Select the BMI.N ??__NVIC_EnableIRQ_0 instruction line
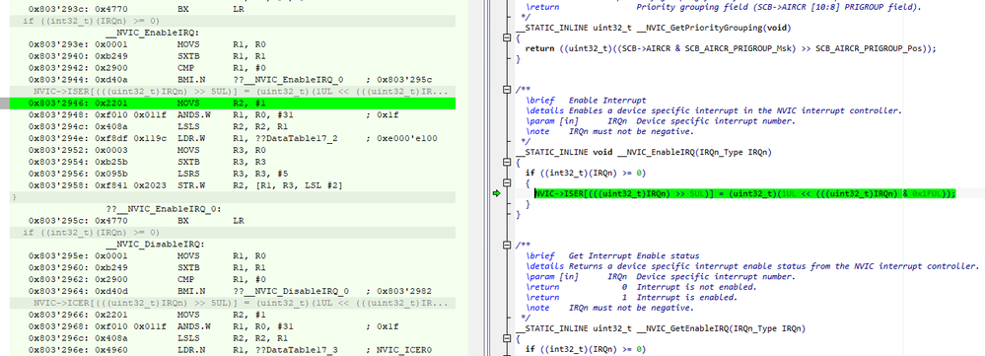Screen dimensions: 985x356 pyautogui.click(x=233, y=80)
